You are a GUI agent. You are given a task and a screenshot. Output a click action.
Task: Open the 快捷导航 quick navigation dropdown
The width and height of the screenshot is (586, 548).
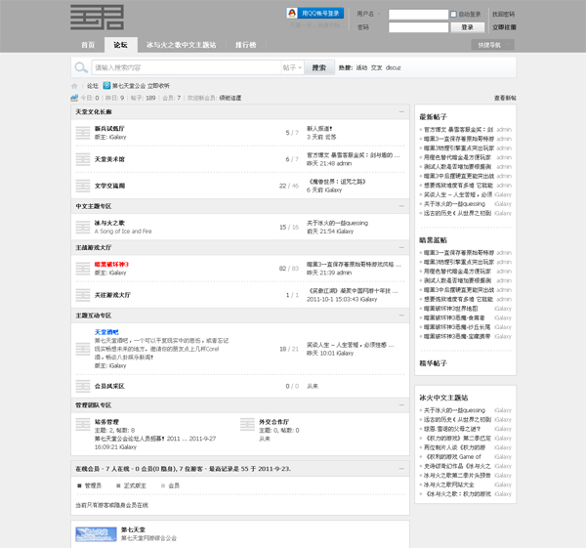tap(492, 45)
